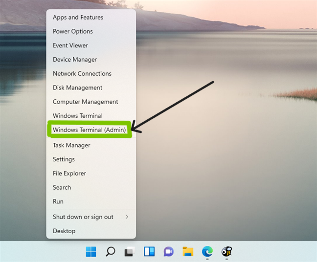This screenshot has width=317, height=262.
Task: Expand Shut down or sign out submenu
Action: (91, 217)
